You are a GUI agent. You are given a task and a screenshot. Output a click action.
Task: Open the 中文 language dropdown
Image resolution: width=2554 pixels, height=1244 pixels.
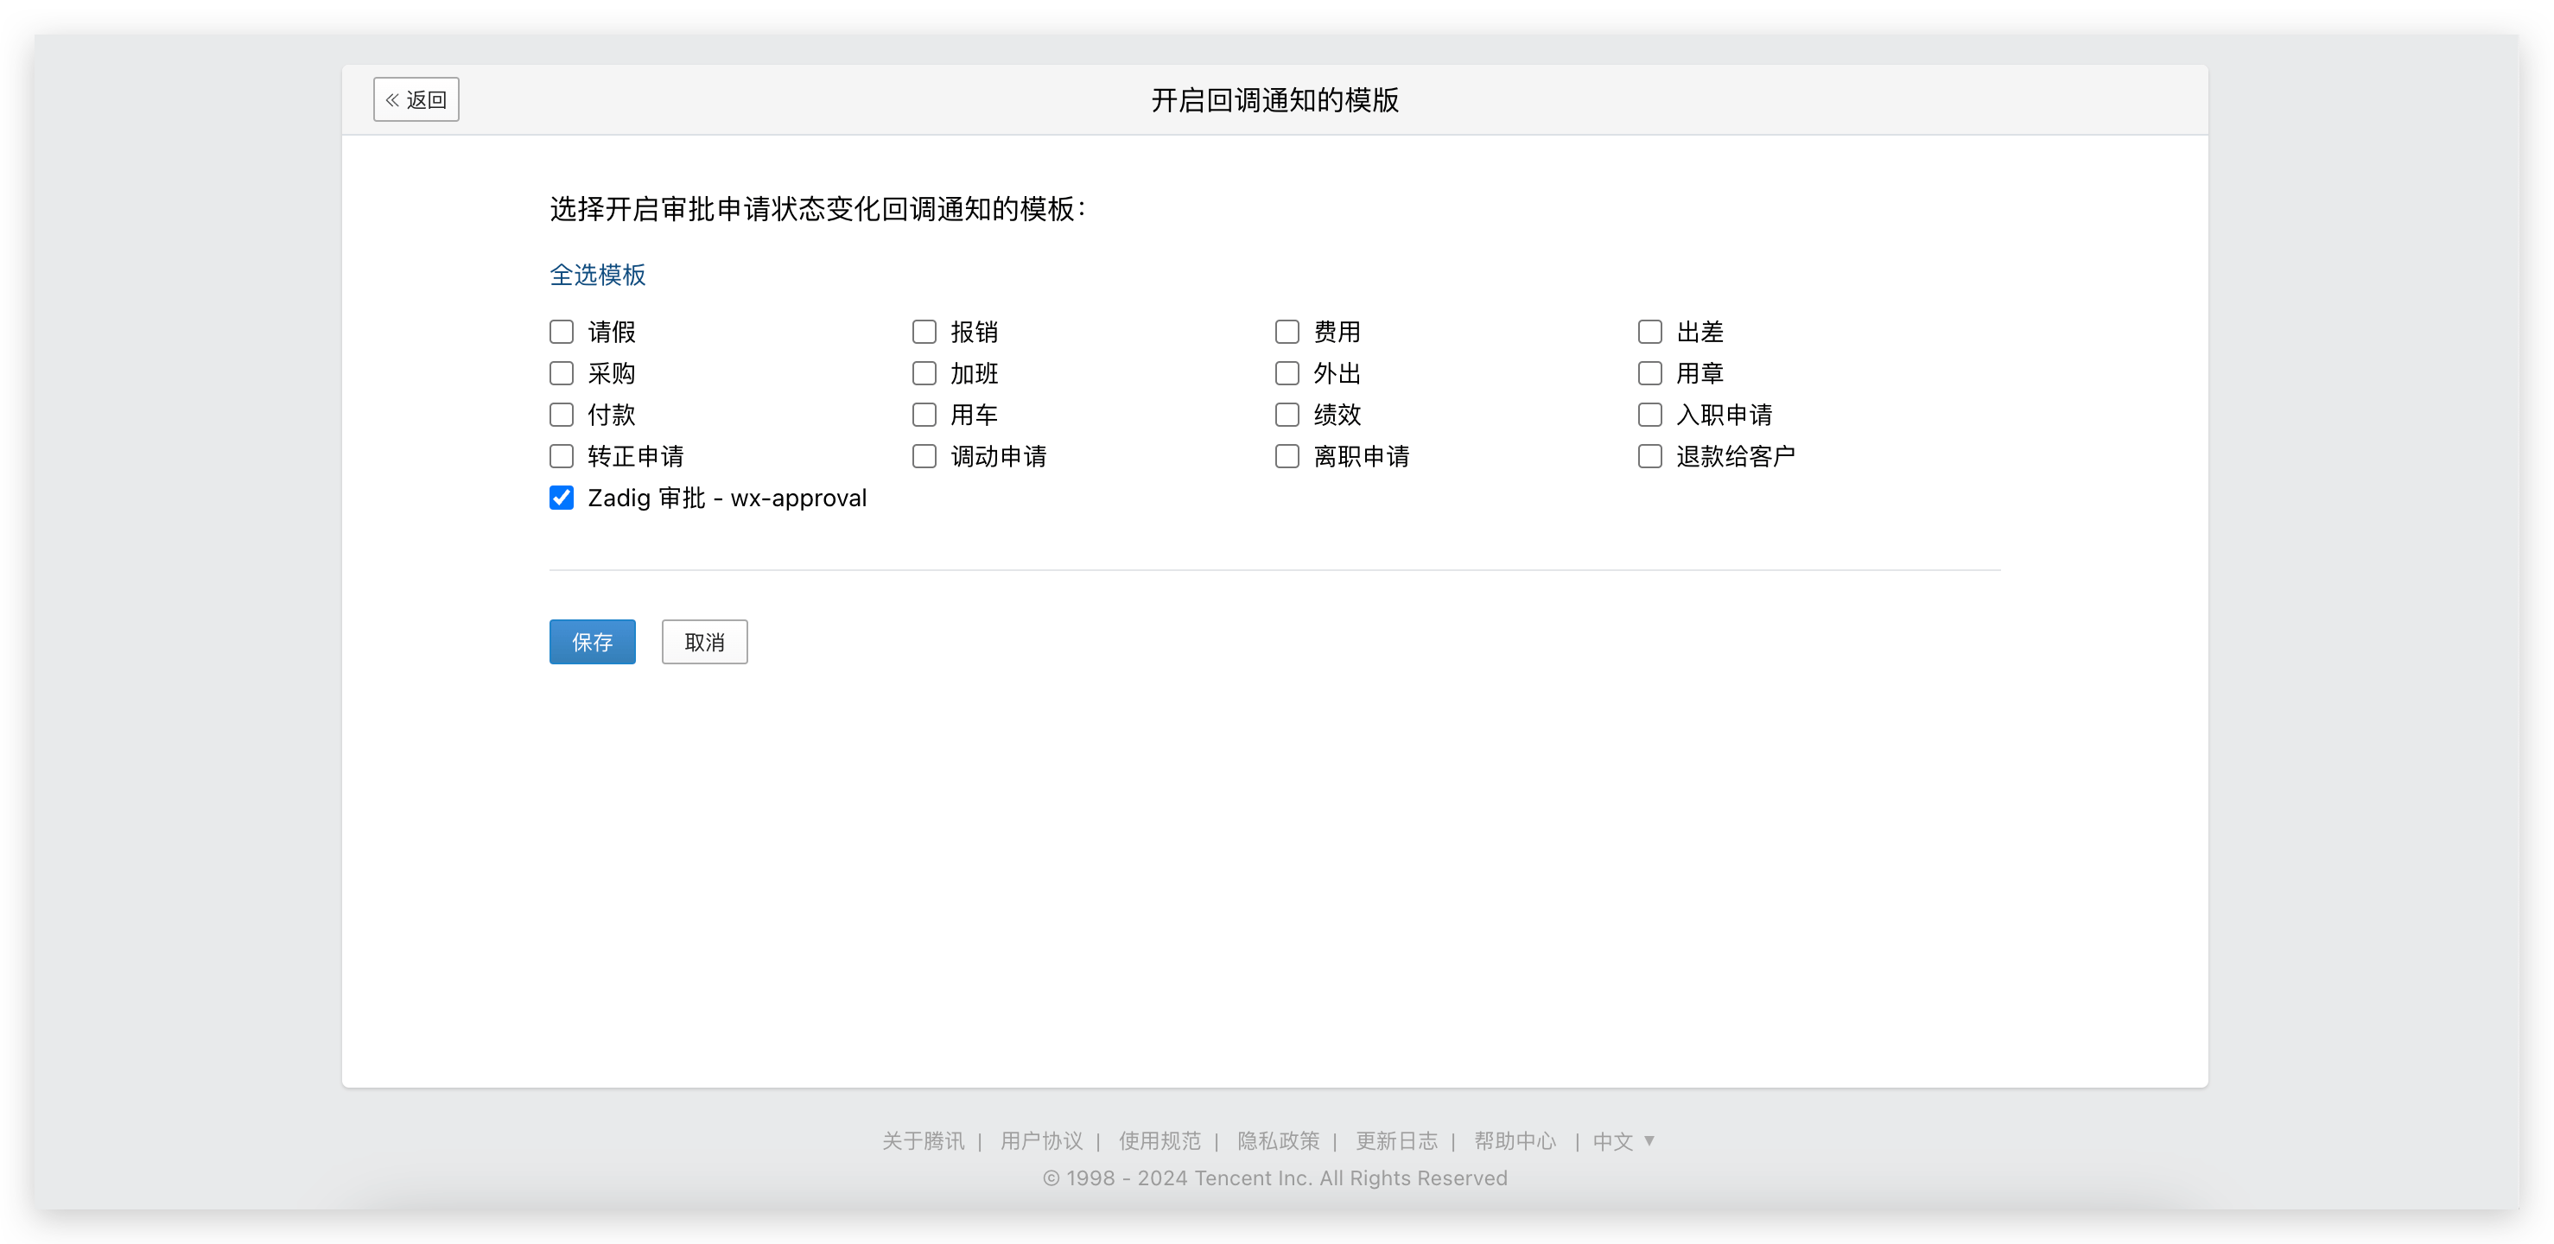coord(1623,1141)
